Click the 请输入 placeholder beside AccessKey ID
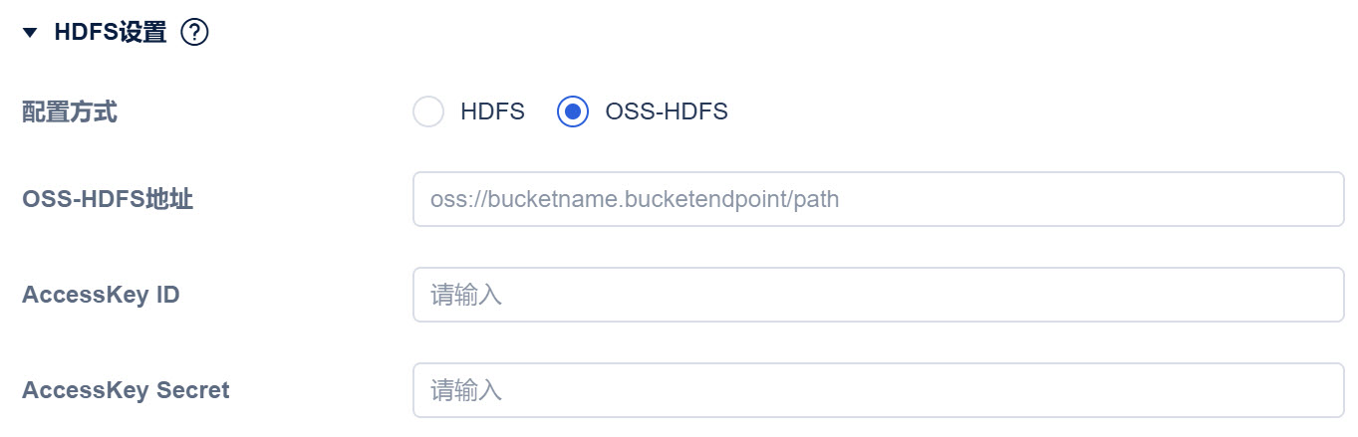1358x437 pixels. [x=465, y=295]
